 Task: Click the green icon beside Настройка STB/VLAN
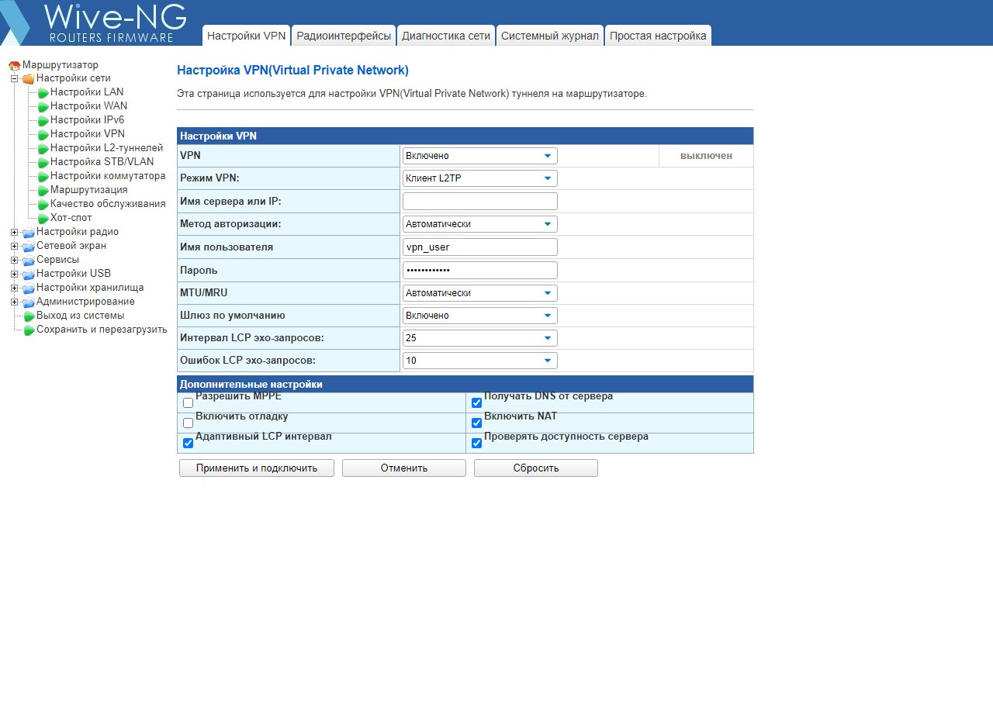43,163
